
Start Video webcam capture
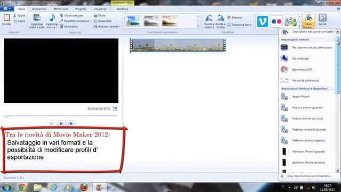[71, 15]
